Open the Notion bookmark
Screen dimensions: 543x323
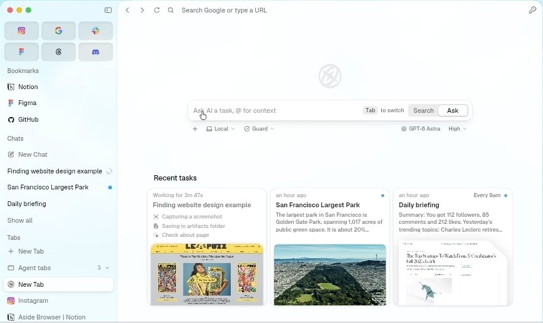[58, 87]
